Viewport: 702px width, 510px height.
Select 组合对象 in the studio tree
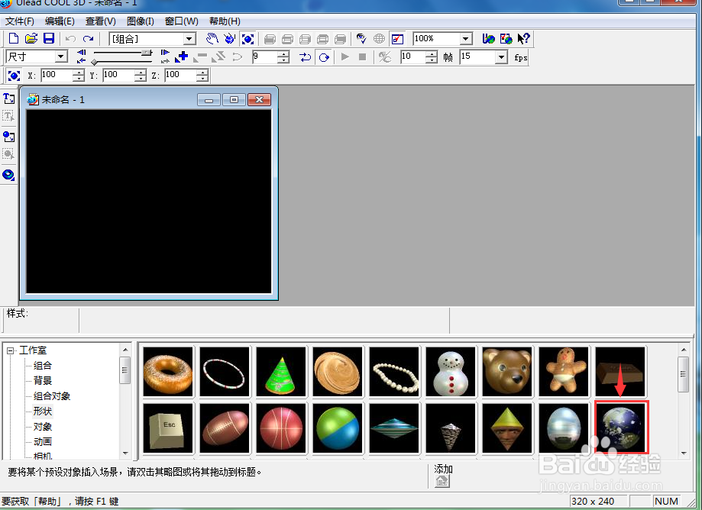pos(52,396)
